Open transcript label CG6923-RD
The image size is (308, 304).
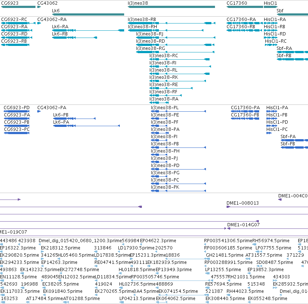pos(14,34)
